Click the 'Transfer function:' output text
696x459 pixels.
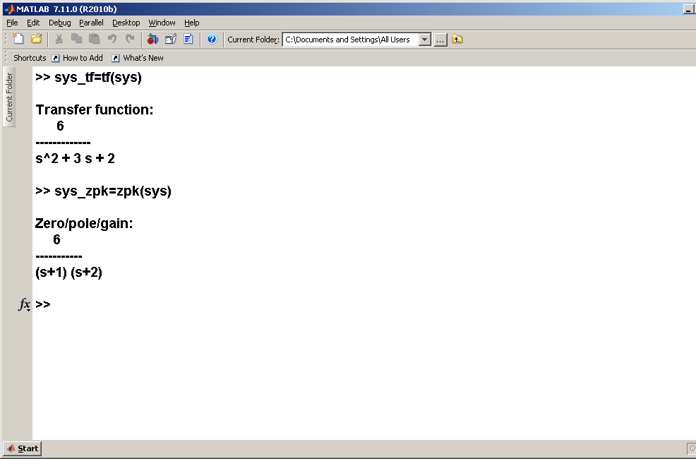pos(94,109)
